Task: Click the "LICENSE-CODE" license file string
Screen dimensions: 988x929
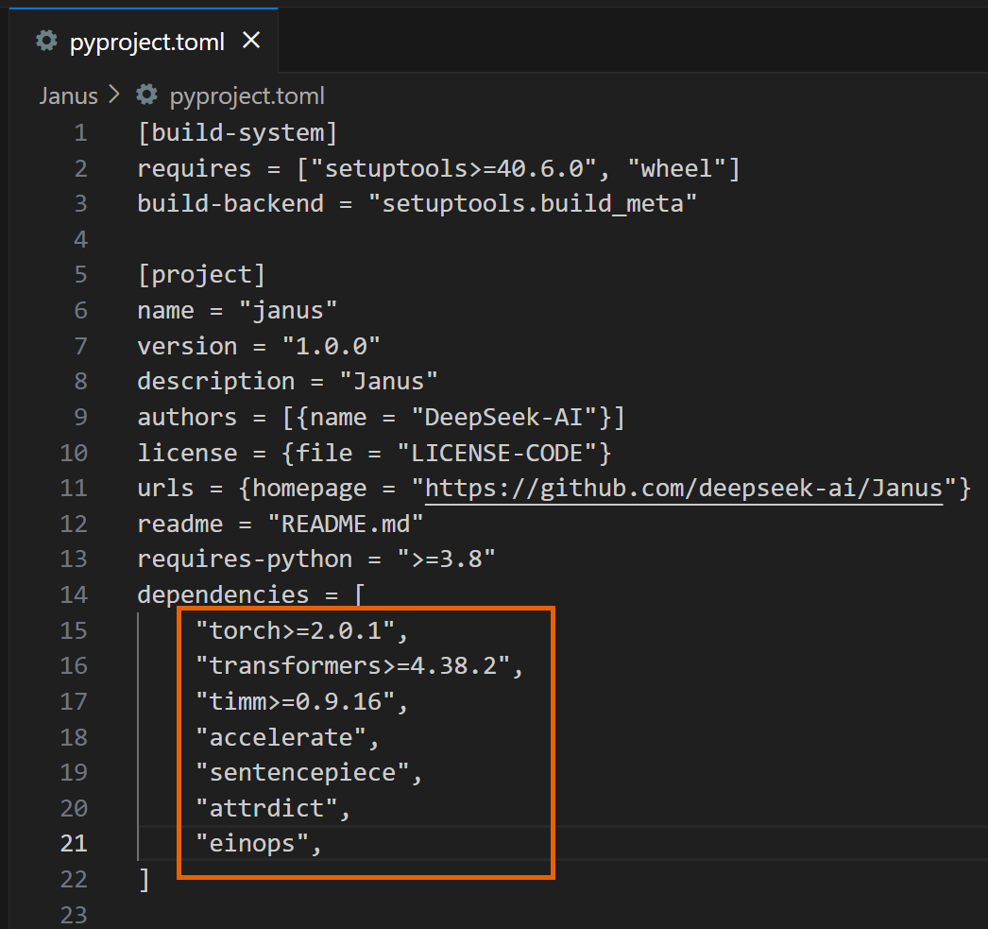Action: 496,453
